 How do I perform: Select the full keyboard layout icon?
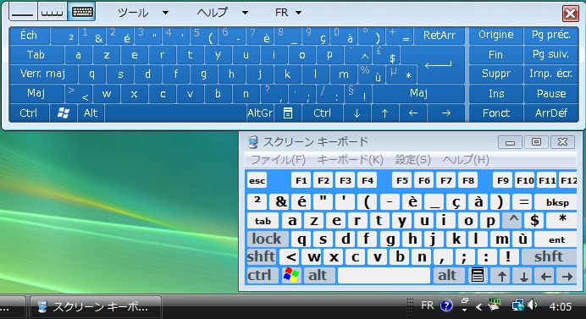(82, 12)
